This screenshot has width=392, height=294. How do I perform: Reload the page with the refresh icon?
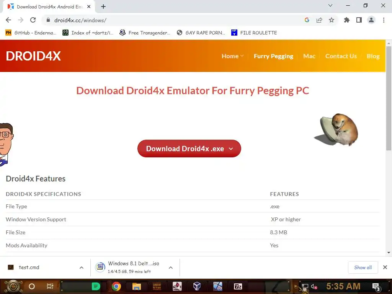coord(33,20)
